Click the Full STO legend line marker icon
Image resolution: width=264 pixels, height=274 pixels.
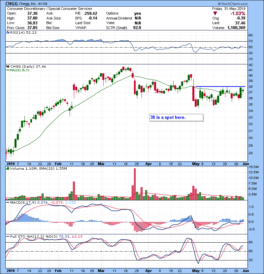click(8, 237)
